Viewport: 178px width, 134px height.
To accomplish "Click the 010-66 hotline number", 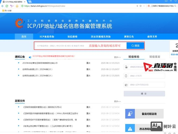I will 175,54.
